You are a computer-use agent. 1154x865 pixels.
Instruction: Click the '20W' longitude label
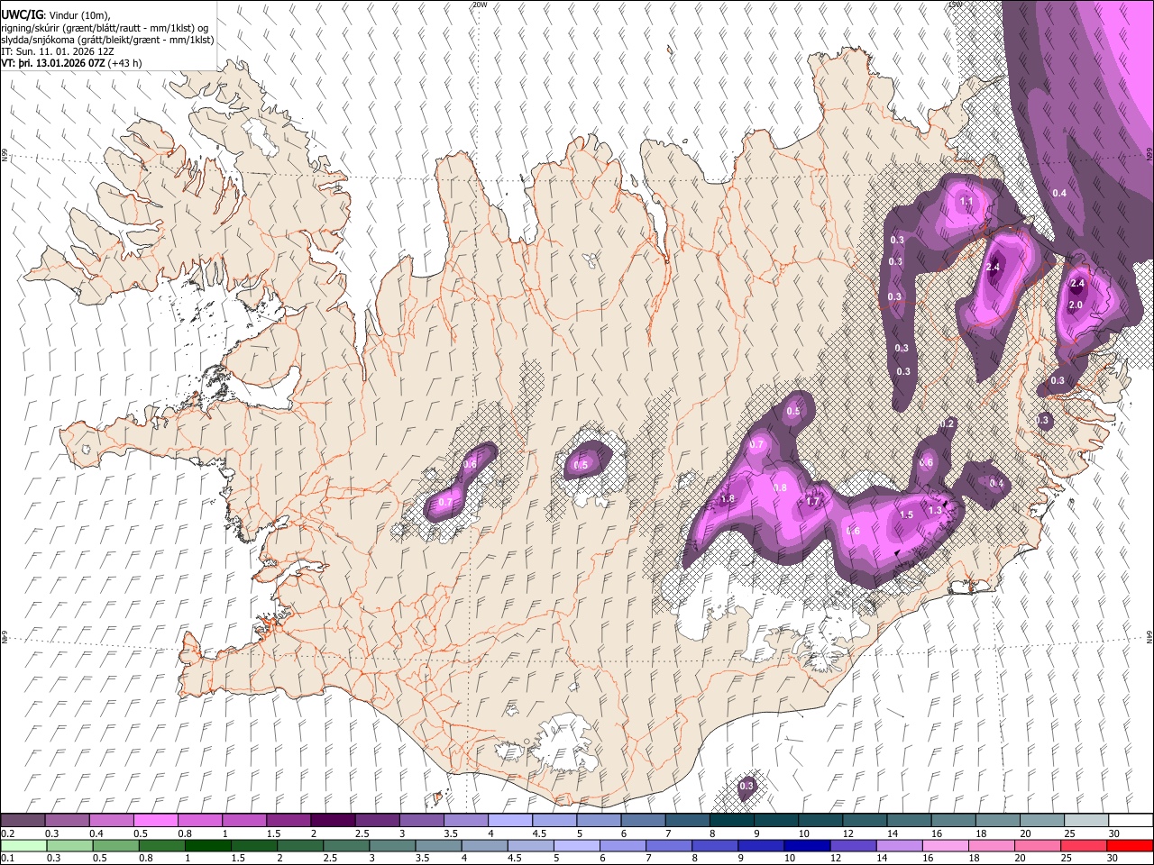click(x=480, y=5)
